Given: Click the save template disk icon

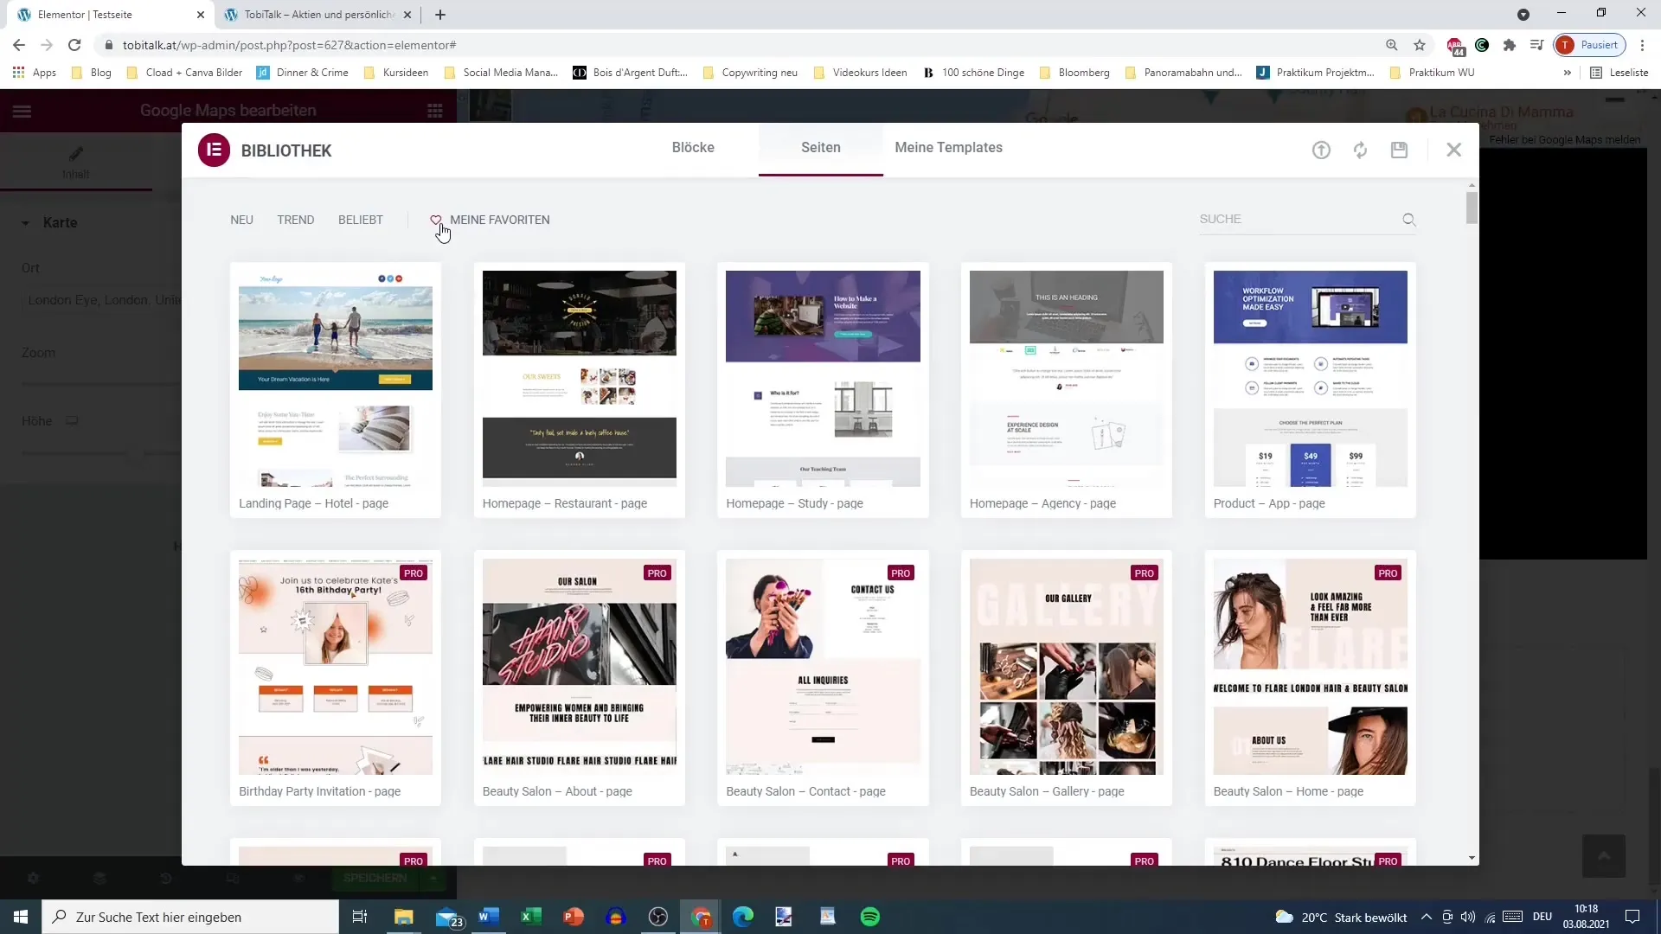Looking at the screenshot, I should (x=1399, y=150).
